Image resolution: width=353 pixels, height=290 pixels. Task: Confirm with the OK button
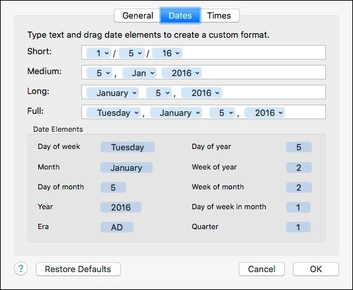(316, 269)
